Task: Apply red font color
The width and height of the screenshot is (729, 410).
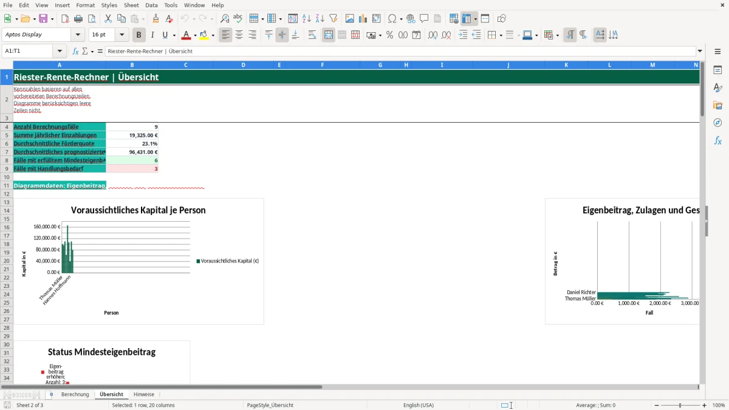Action: click(187, 35)
